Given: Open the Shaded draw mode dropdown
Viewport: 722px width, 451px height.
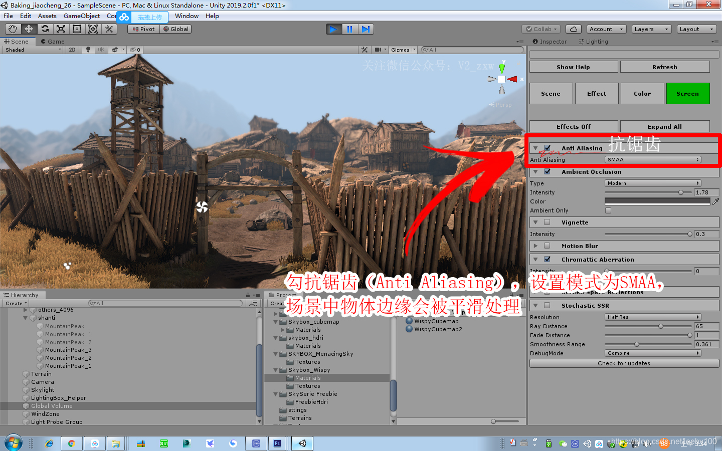Looking at the screenshot, I should pos(33,50).
